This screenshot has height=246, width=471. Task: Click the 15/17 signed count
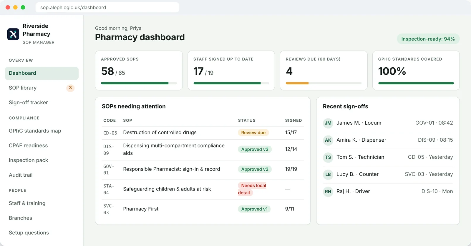point(291,133)
